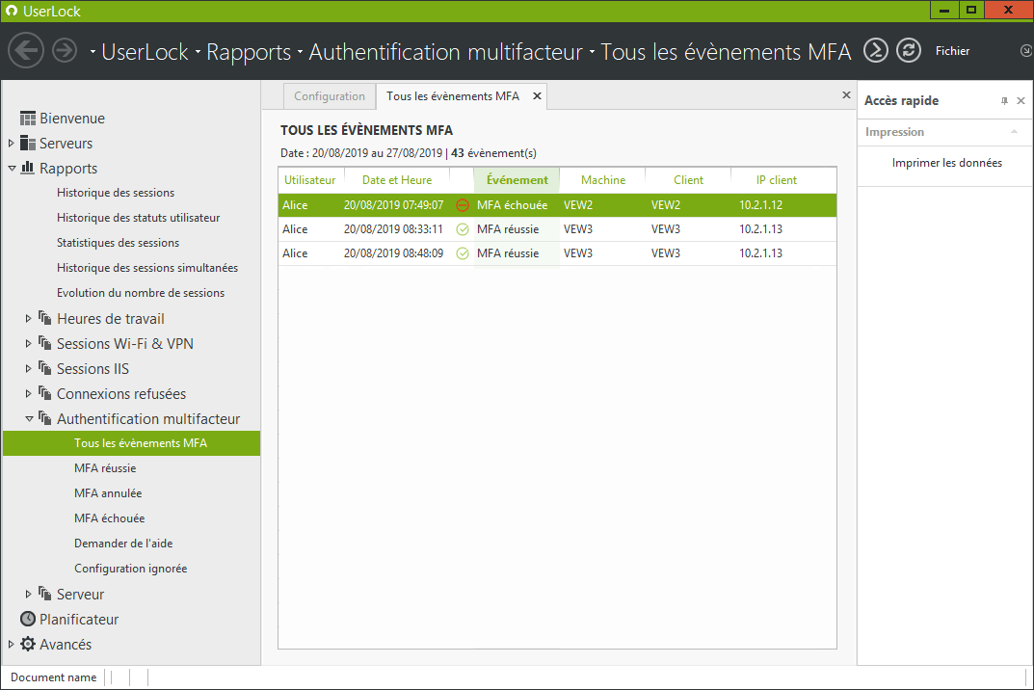
Task: Open the Fichier menu
Action: pyautogui.click(x=952, y=51)
